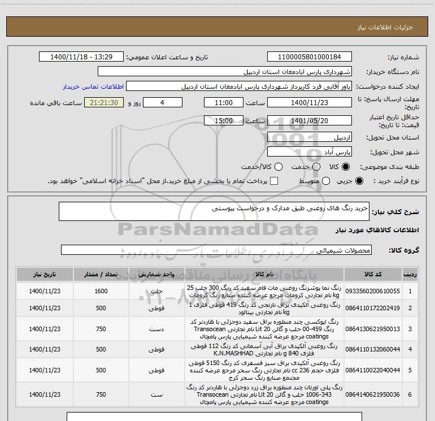Click row 4 product name K.N.MASHHAD paint
The image size is (435, 421).
[264, 350]
